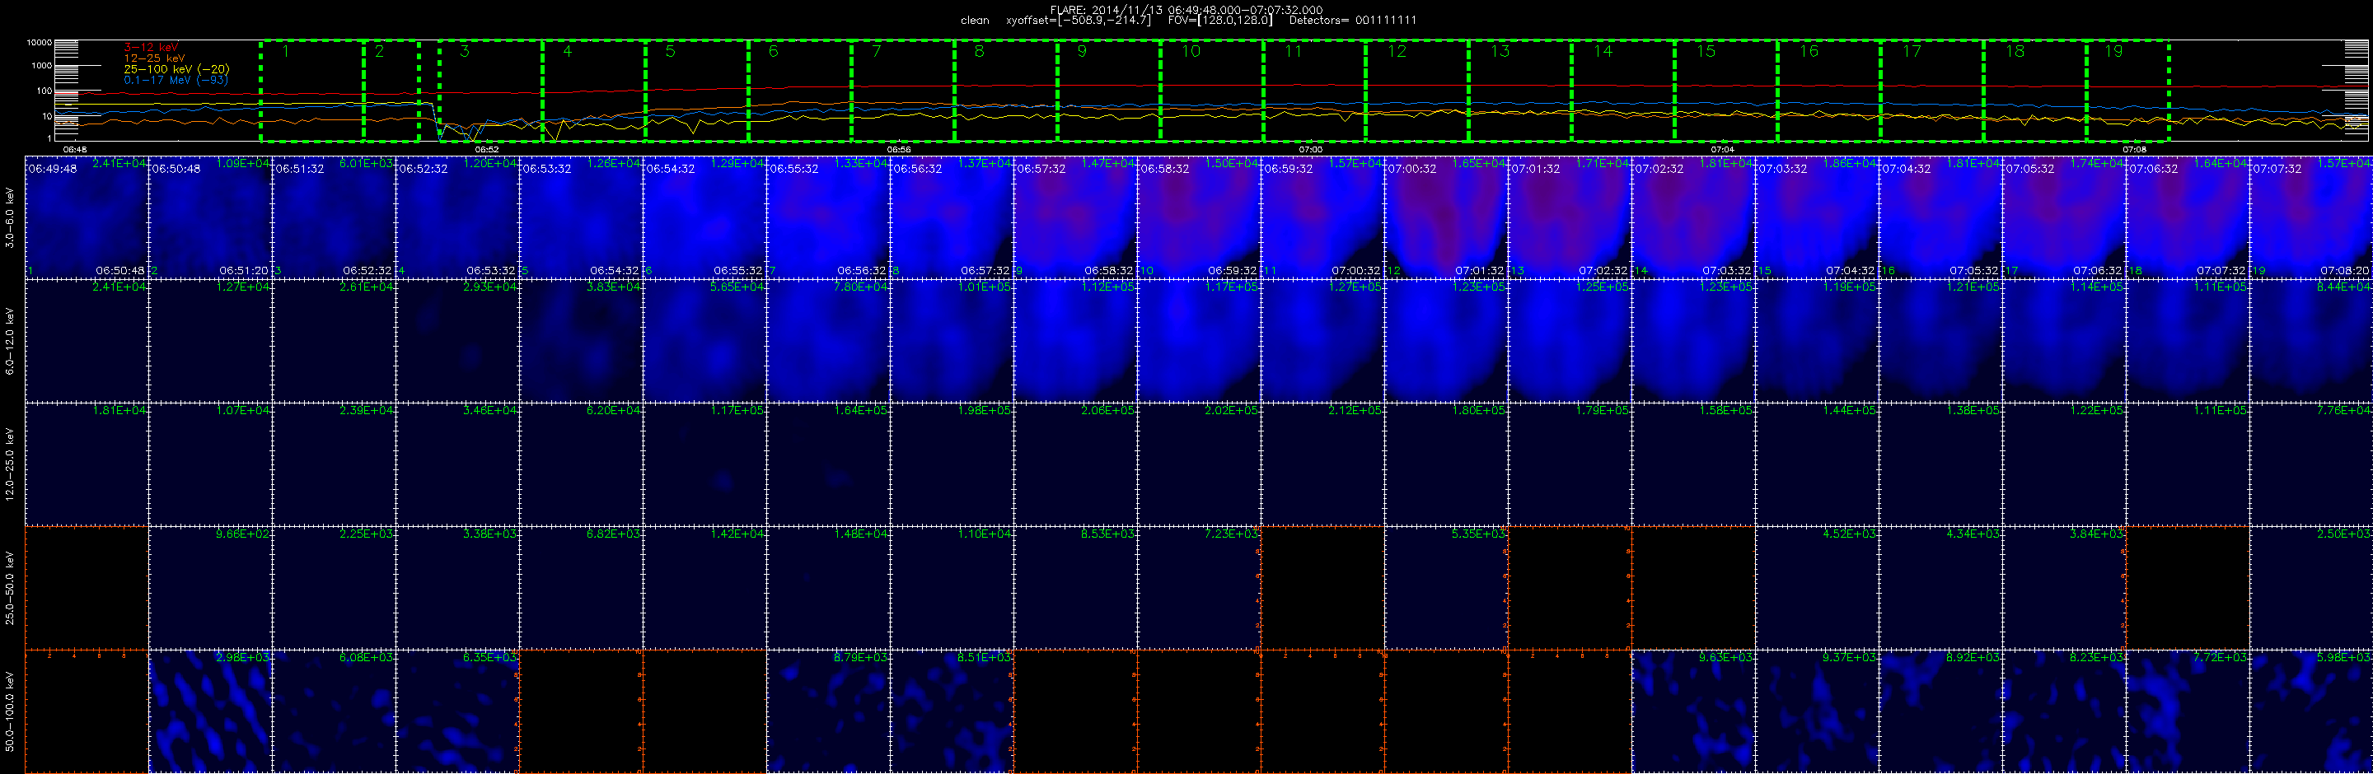
Task: Open the 3-6 keV image labeled 1.65E+04
Action: click(1446, 217)
